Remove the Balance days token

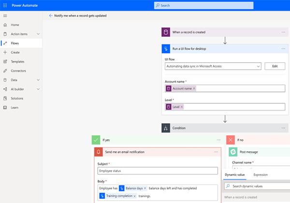pos(145,188)
